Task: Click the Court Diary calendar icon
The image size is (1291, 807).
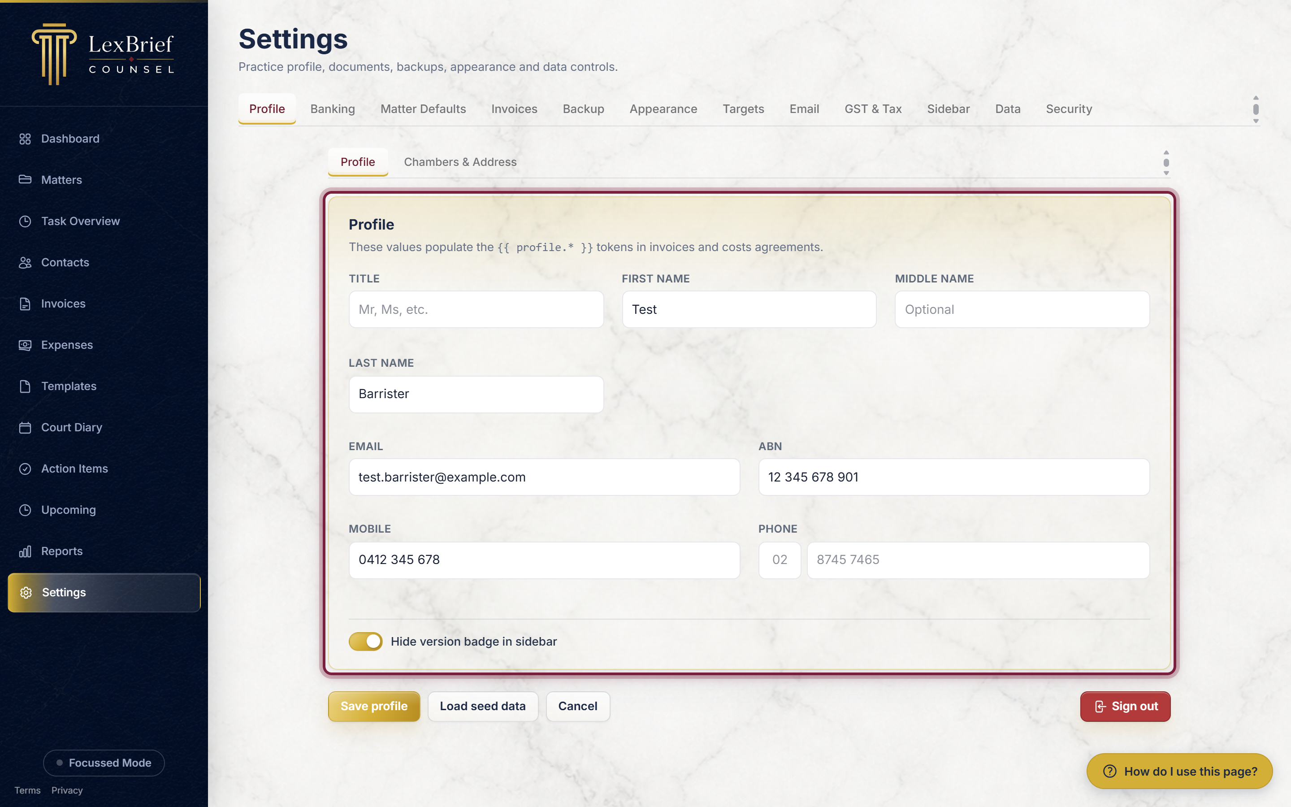Action: [x=25, y=428]
